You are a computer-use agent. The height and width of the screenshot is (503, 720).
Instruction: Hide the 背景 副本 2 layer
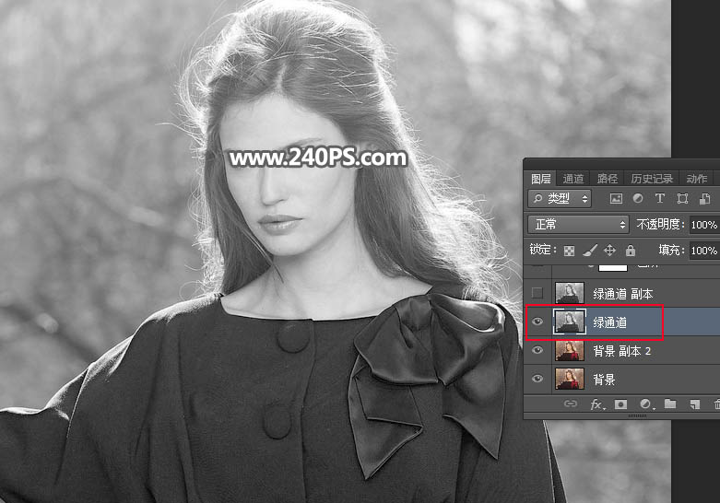tap(537, 350)
